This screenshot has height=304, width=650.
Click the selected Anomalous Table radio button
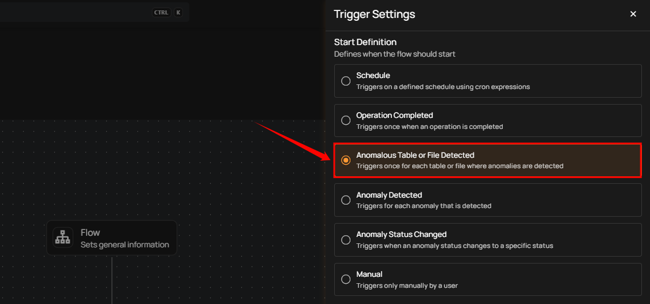tap(346, 160)
